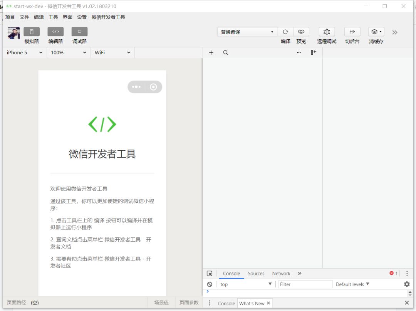Open the WiFi network dropdown
416x311 pixels.
point(112,52)
